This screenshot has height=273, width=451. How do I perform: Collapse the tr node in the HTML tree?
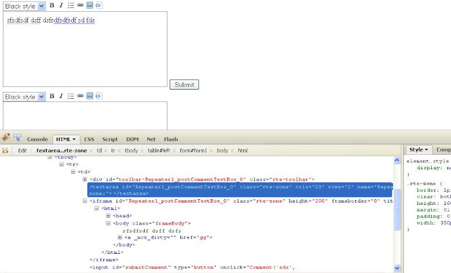pyautogui.click(x=61, y=164)
